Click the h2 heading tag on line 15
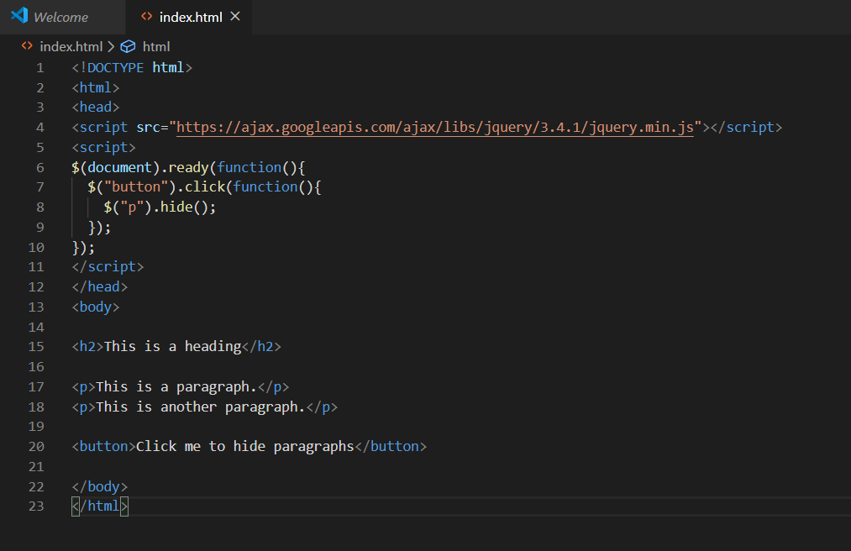This screenshot has width=851, height=551. click(87, 346)
